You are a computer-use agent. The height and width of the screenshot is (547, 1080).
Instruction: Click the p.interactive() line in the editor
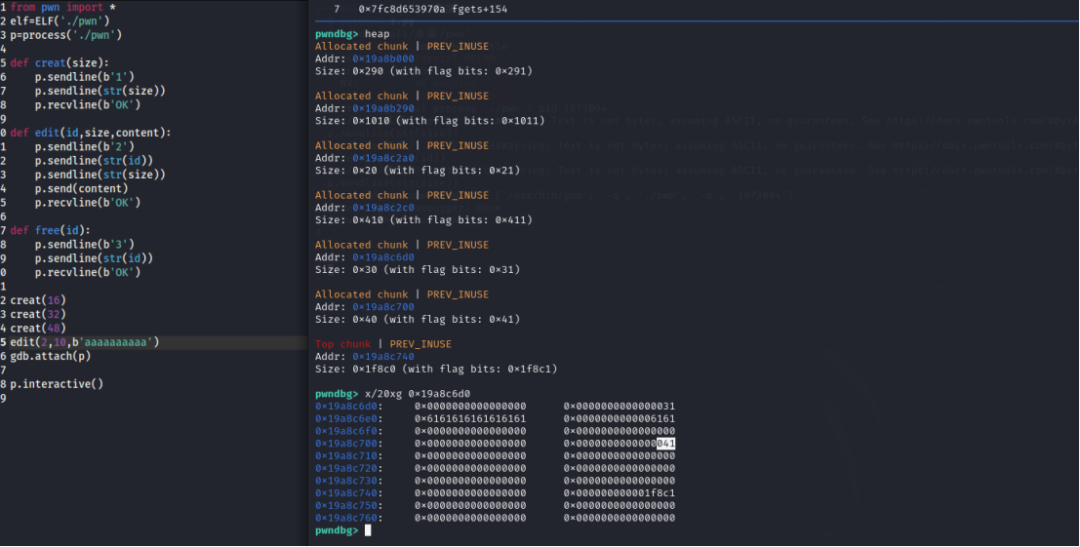[x=57, y=384]
